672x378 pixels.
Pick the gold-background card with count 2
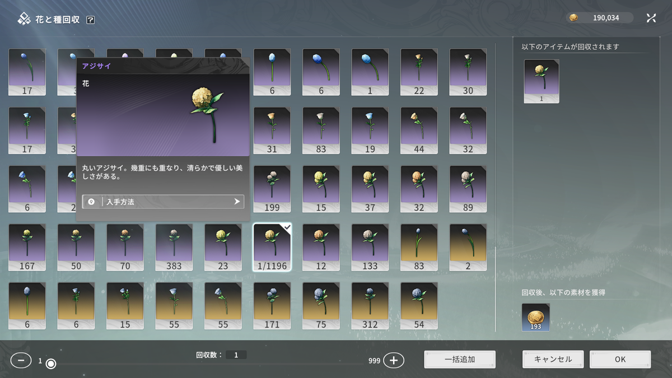(468, 248)
